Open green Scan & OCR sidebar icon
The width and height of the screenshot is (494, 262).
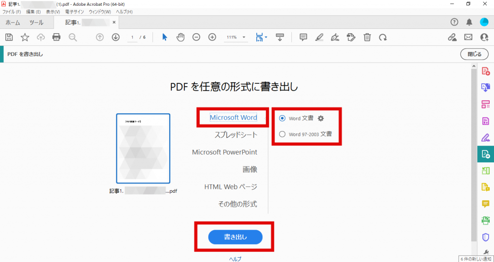[x=485, y=170]
